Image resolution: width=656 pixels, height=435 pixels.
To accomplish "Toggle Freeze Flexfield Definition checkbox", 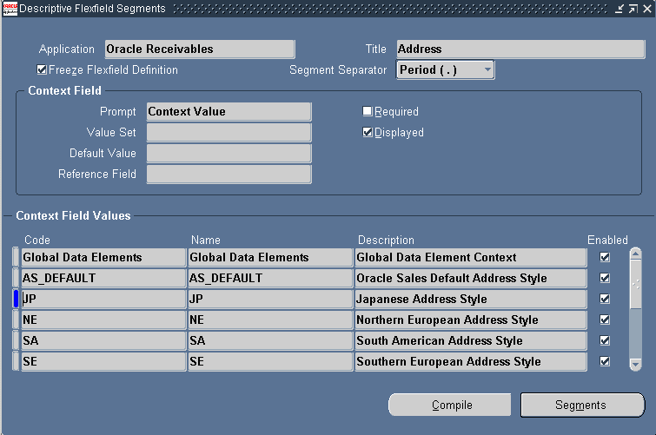I will pos(42,69).
